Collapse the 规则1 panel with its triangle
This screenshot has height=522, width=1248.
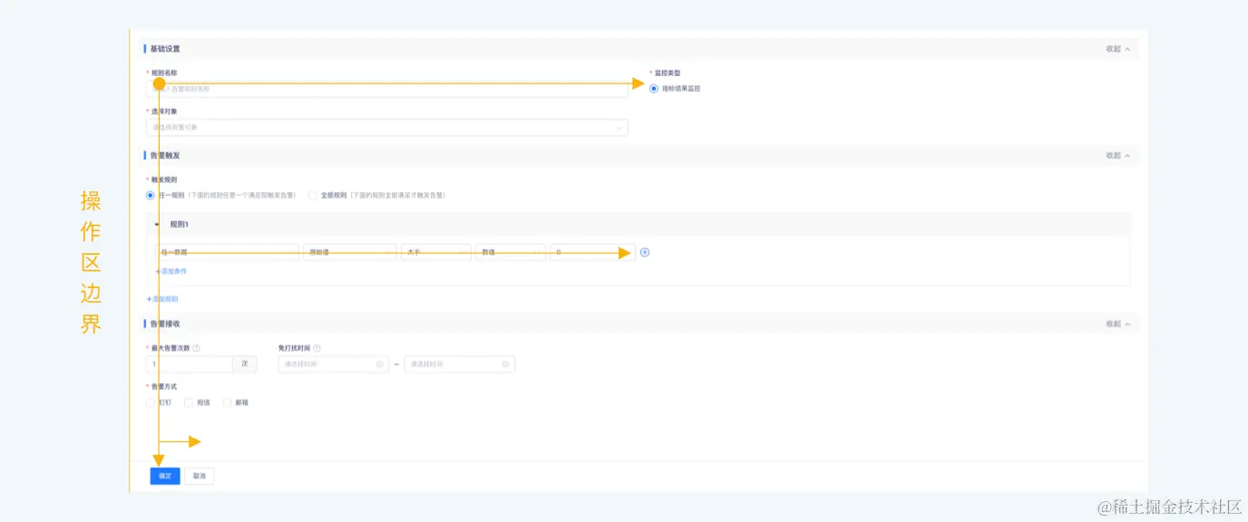point(157,224)
